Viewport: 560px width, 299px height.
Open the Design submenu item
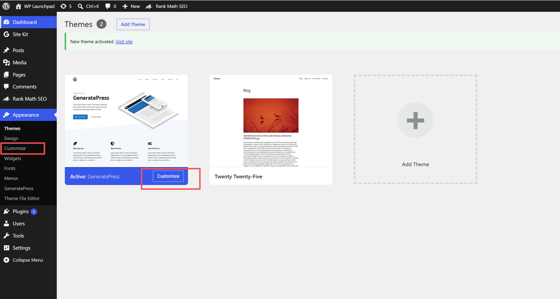[11, 138]
